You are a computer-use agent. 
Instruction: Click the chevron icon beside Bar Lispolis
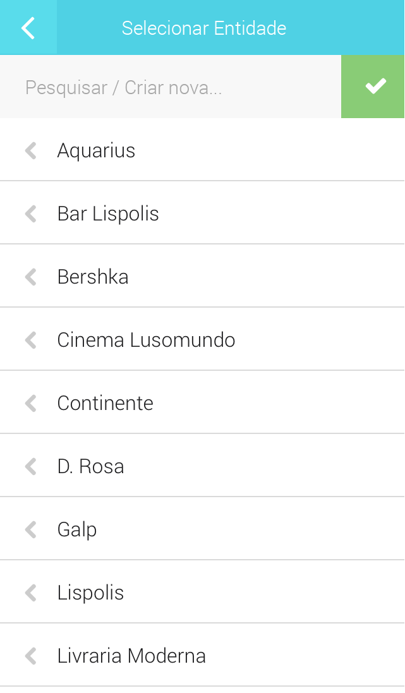(x=30, y=214)
